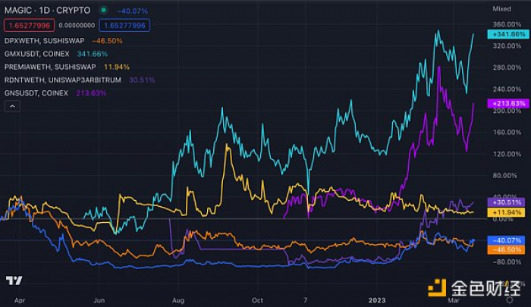531x307 pixels.
Task: Click the +341.66% cyan price label
Action: pos(507,34)
